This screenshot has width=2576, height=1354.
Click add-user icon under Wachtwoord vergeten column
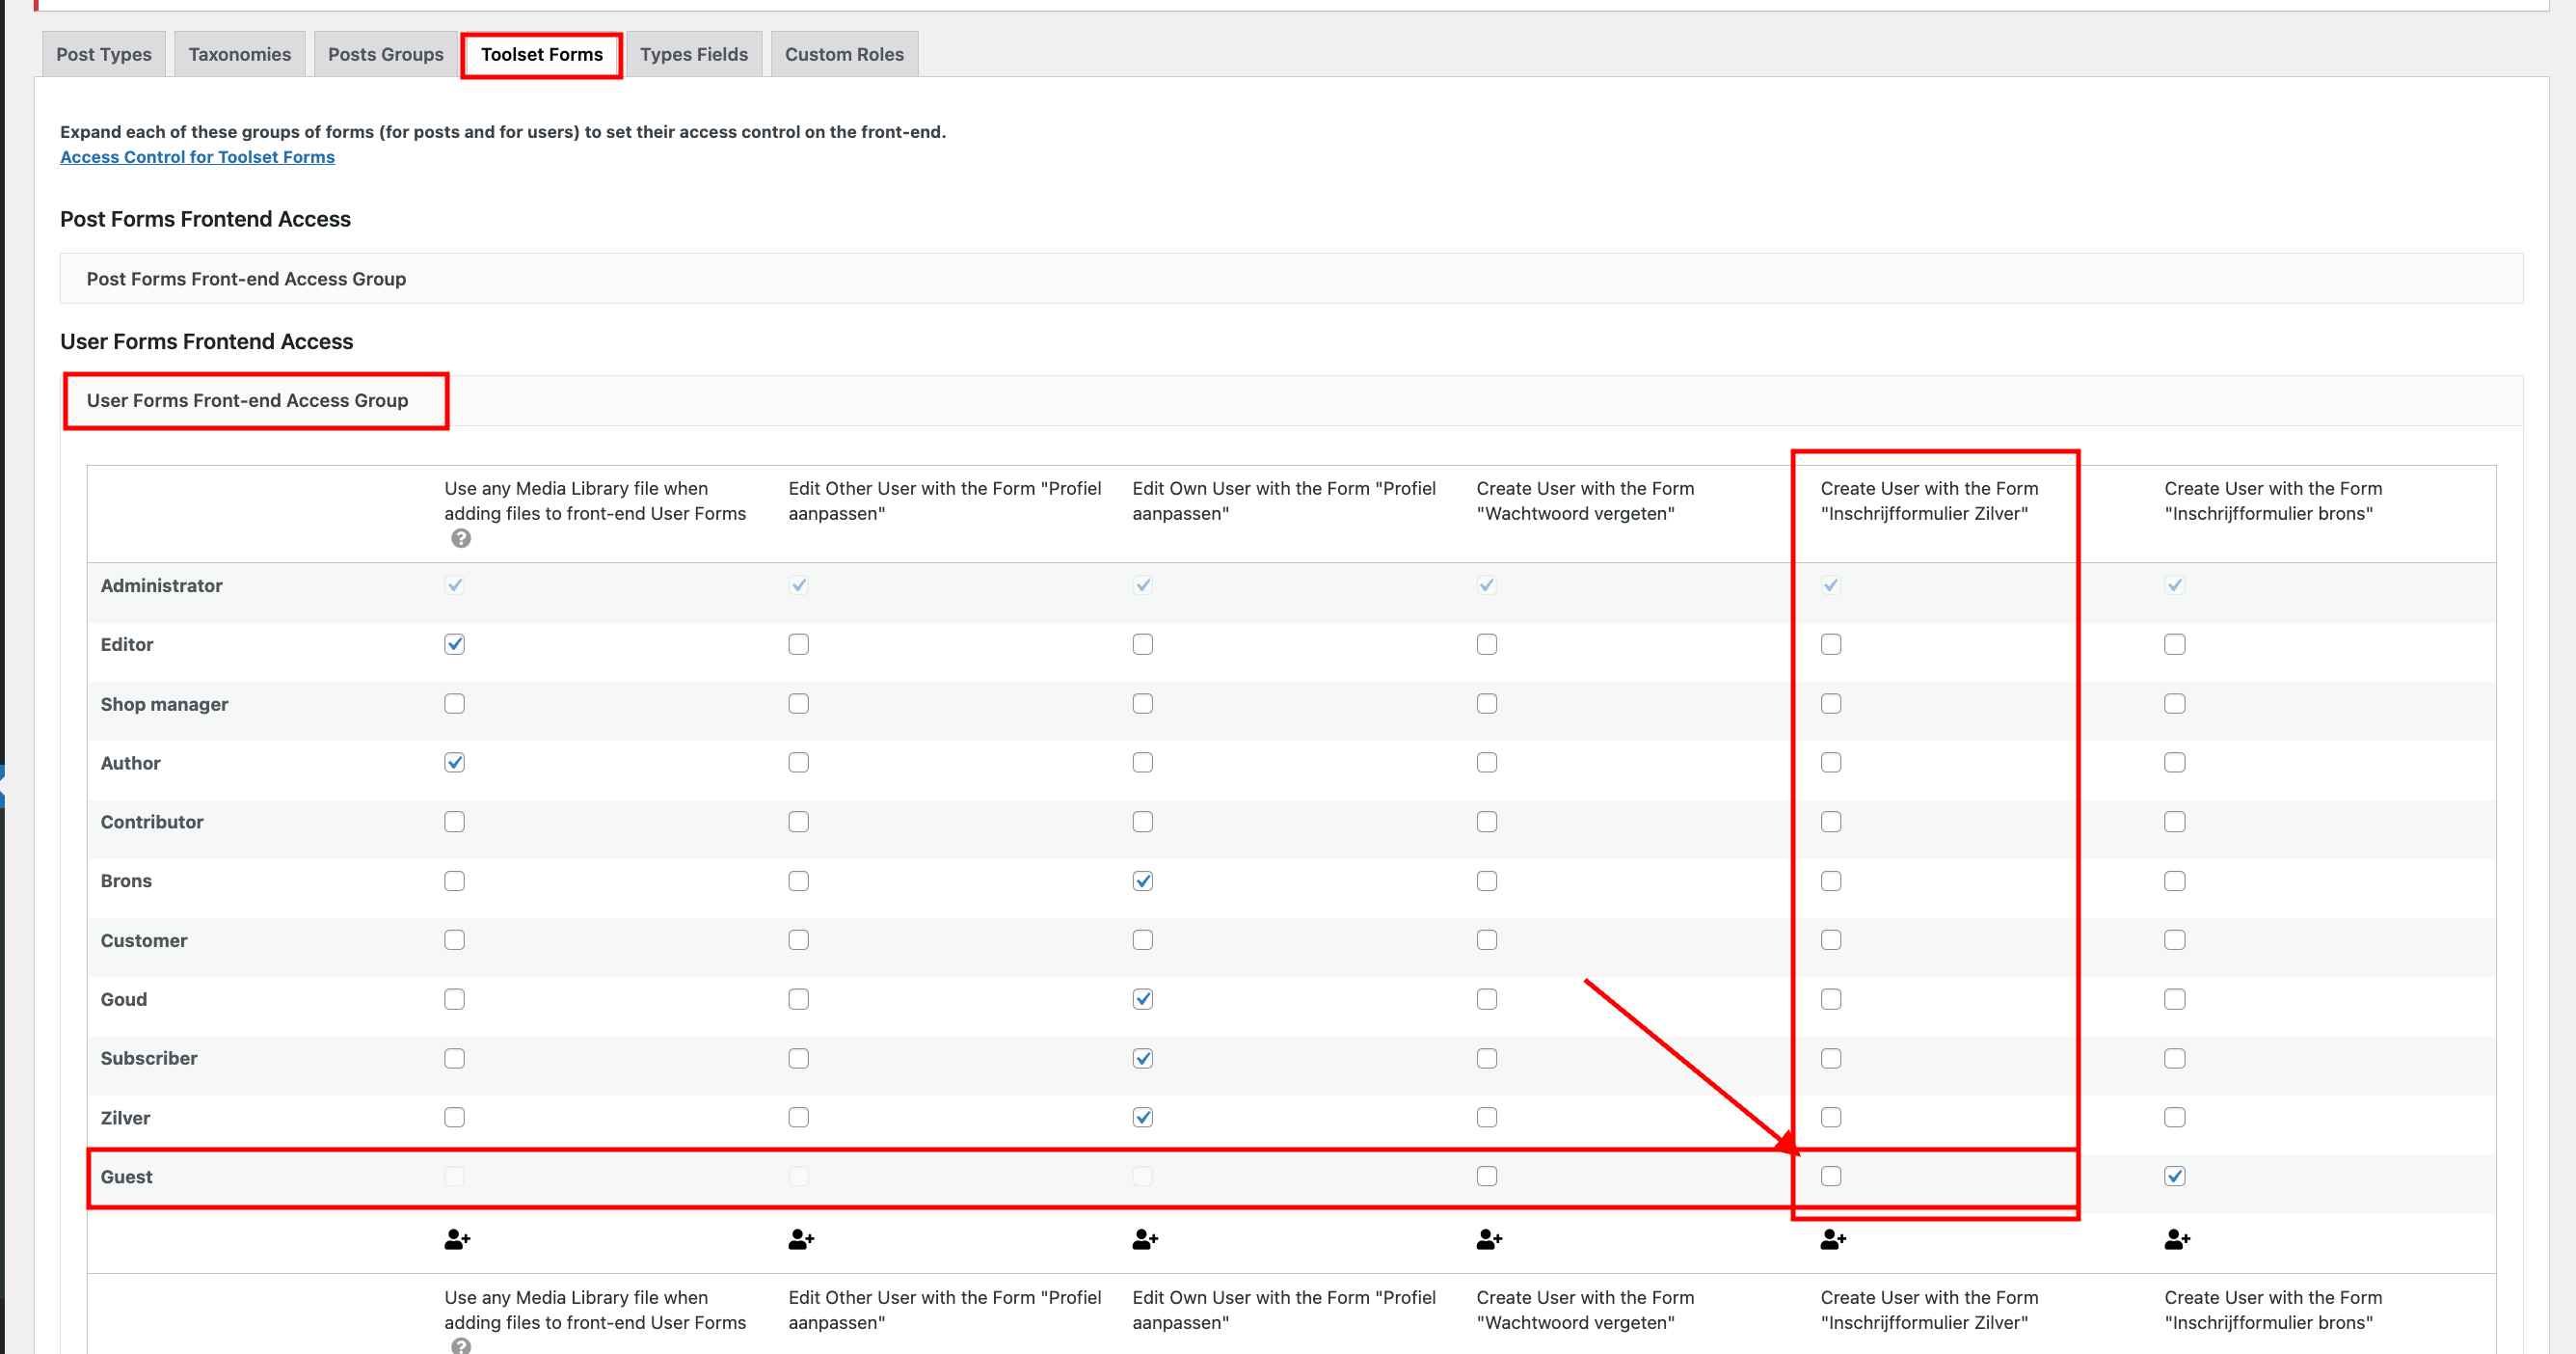[x=1489, y=1240]
